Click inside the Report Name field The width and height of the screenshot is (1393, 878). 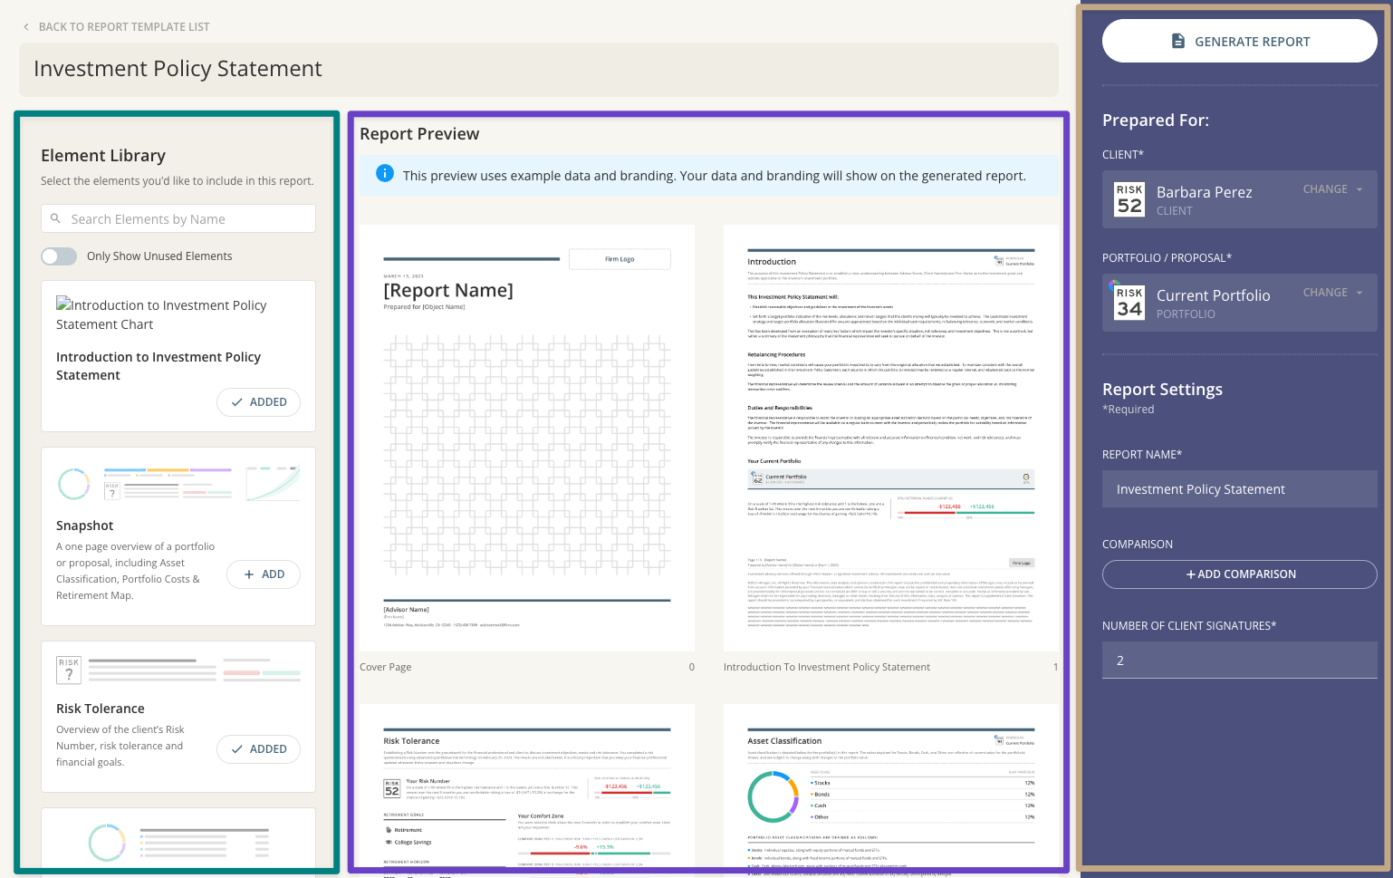pos(1239,489)
